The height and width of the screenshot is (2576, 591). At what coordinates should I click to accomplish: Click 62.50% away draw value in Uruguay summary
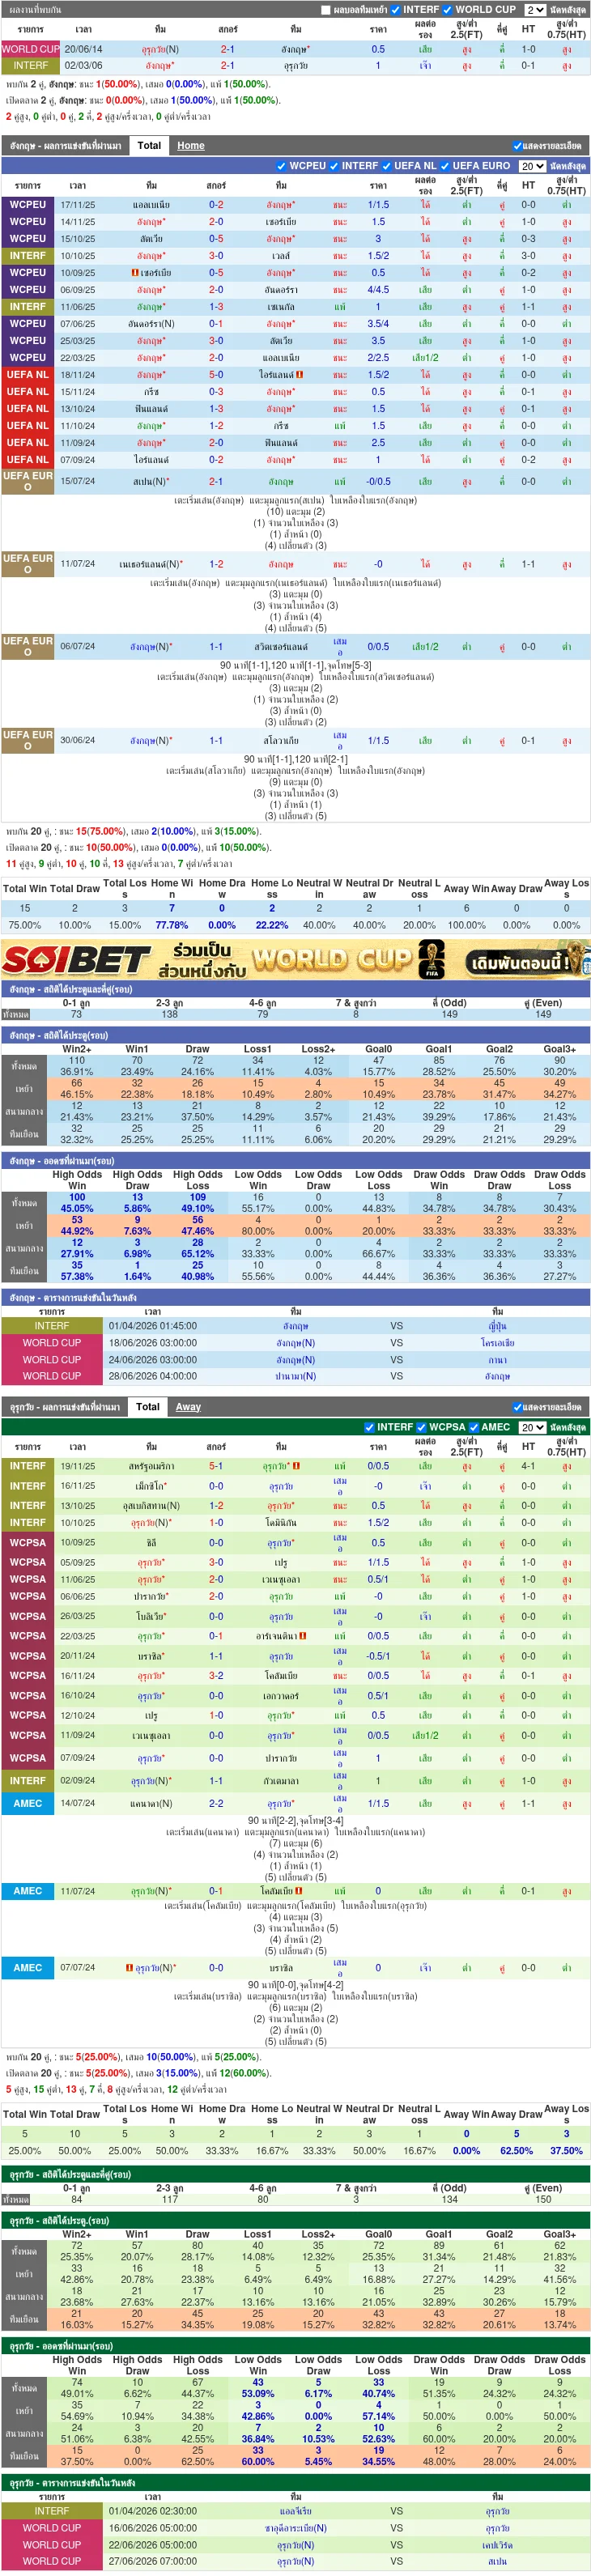coord(516,2151)
